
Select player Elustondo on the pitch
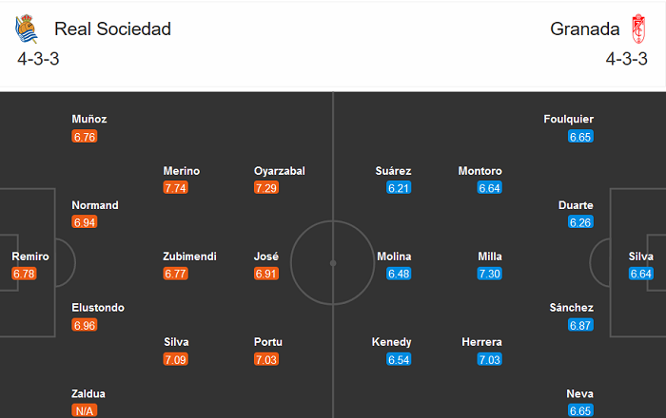coord(98,308)
